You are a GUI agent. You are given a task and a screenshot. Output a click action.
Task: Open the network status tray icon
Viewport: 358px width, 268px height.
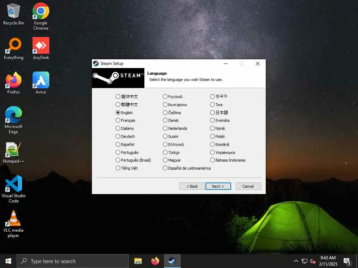305,261
